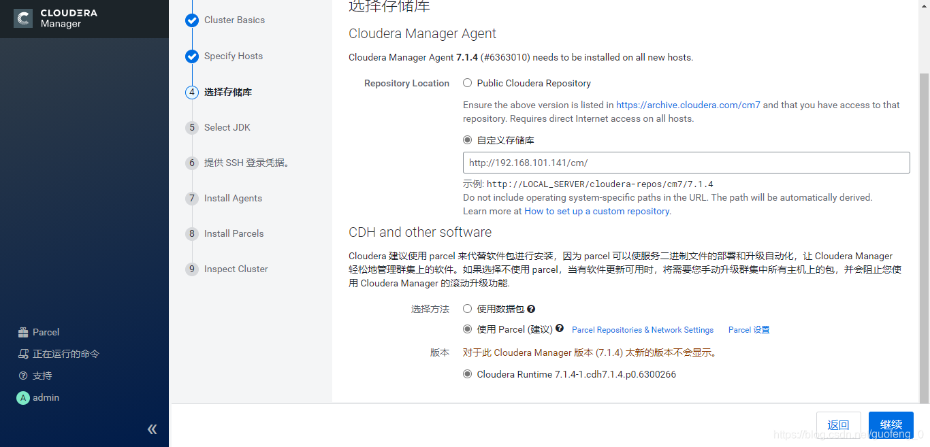Image resolution: width=930 pixels, height=447 pixels.
Task: Open How to set up a custom repository link
Action: pyautogui.click(x=596, y=211)
